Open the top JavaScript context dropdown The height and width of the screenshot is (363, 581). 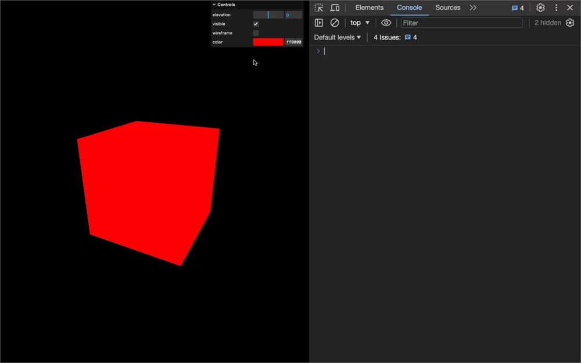(x=360, y=23)
